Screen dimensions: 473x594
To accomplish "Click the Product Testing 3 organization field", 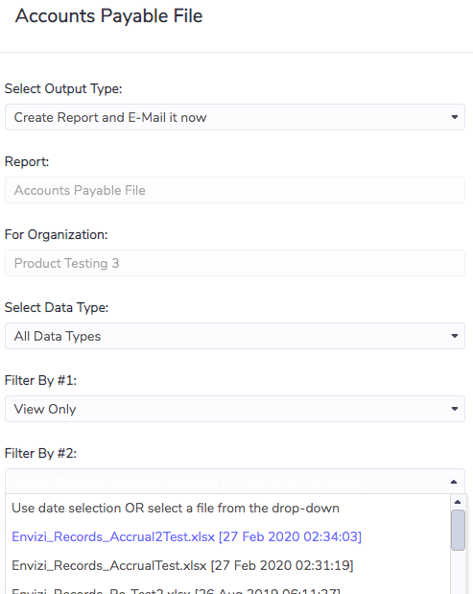I will coord(235,263).
